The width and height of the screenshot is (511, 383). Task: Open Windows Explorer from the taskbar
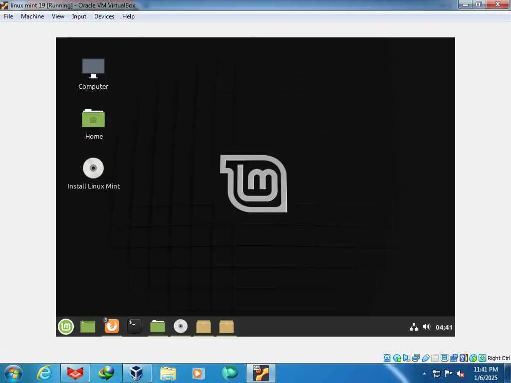pyautogui.click(x=168, y=373)
